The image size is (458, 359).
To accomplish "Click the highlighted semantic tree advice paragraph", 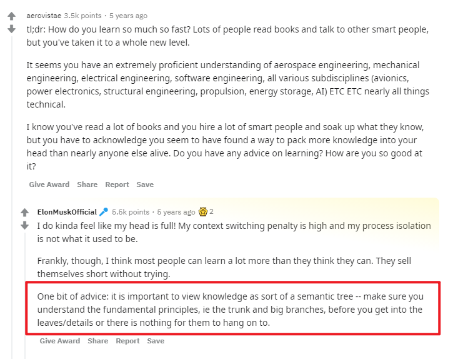I will tap(233, 310).
